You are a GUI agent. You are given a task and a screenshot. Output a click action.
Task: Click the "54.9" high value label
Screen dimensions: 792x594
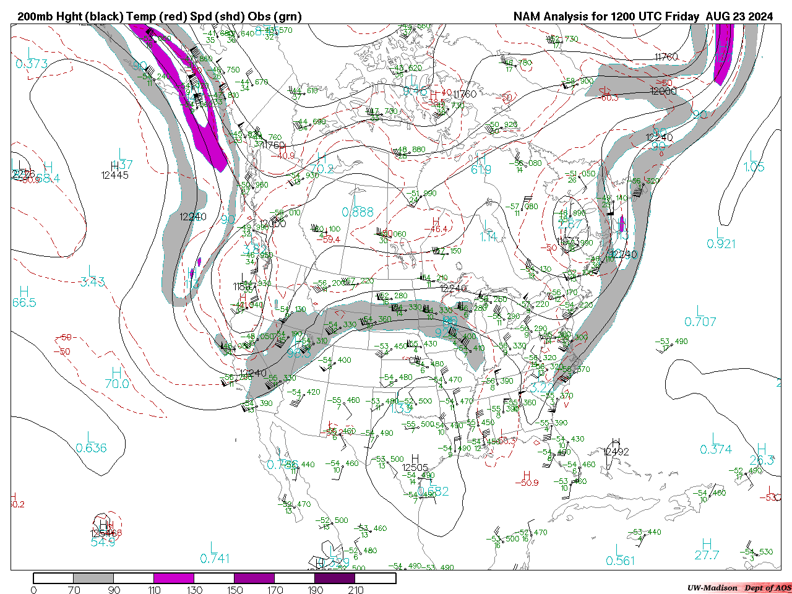103,542
